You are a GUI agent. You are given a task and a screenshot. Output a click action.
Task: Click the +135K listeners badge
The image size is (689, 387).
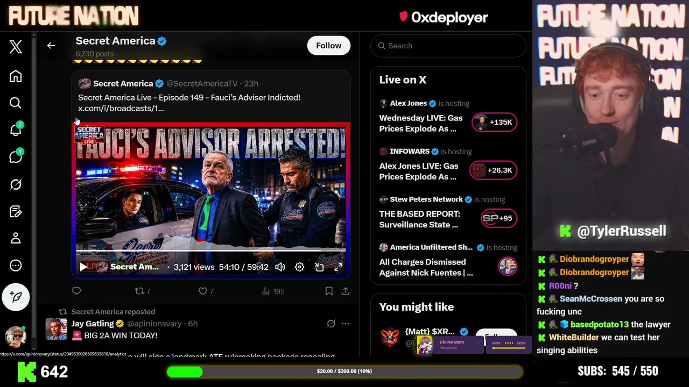tap(494, 122)
